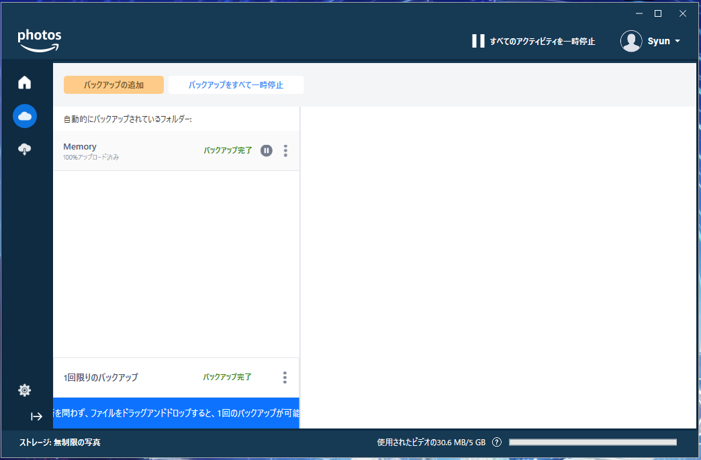Click the blue drag-and-drop info banner

click(x=176, y=413)
